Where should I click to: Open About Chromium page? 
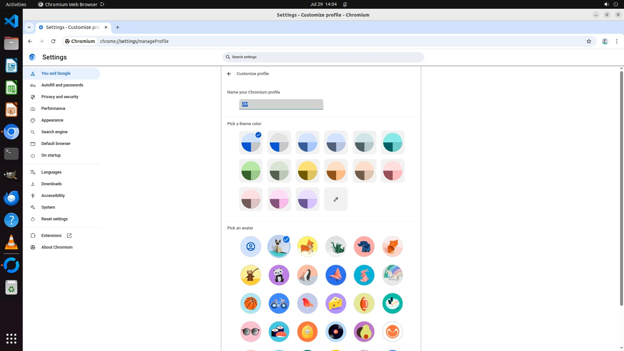57,247
